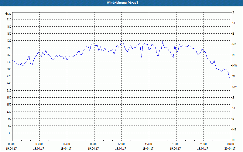
Task: Select the W compass label on right axis
Action: [x=234, y=76]
